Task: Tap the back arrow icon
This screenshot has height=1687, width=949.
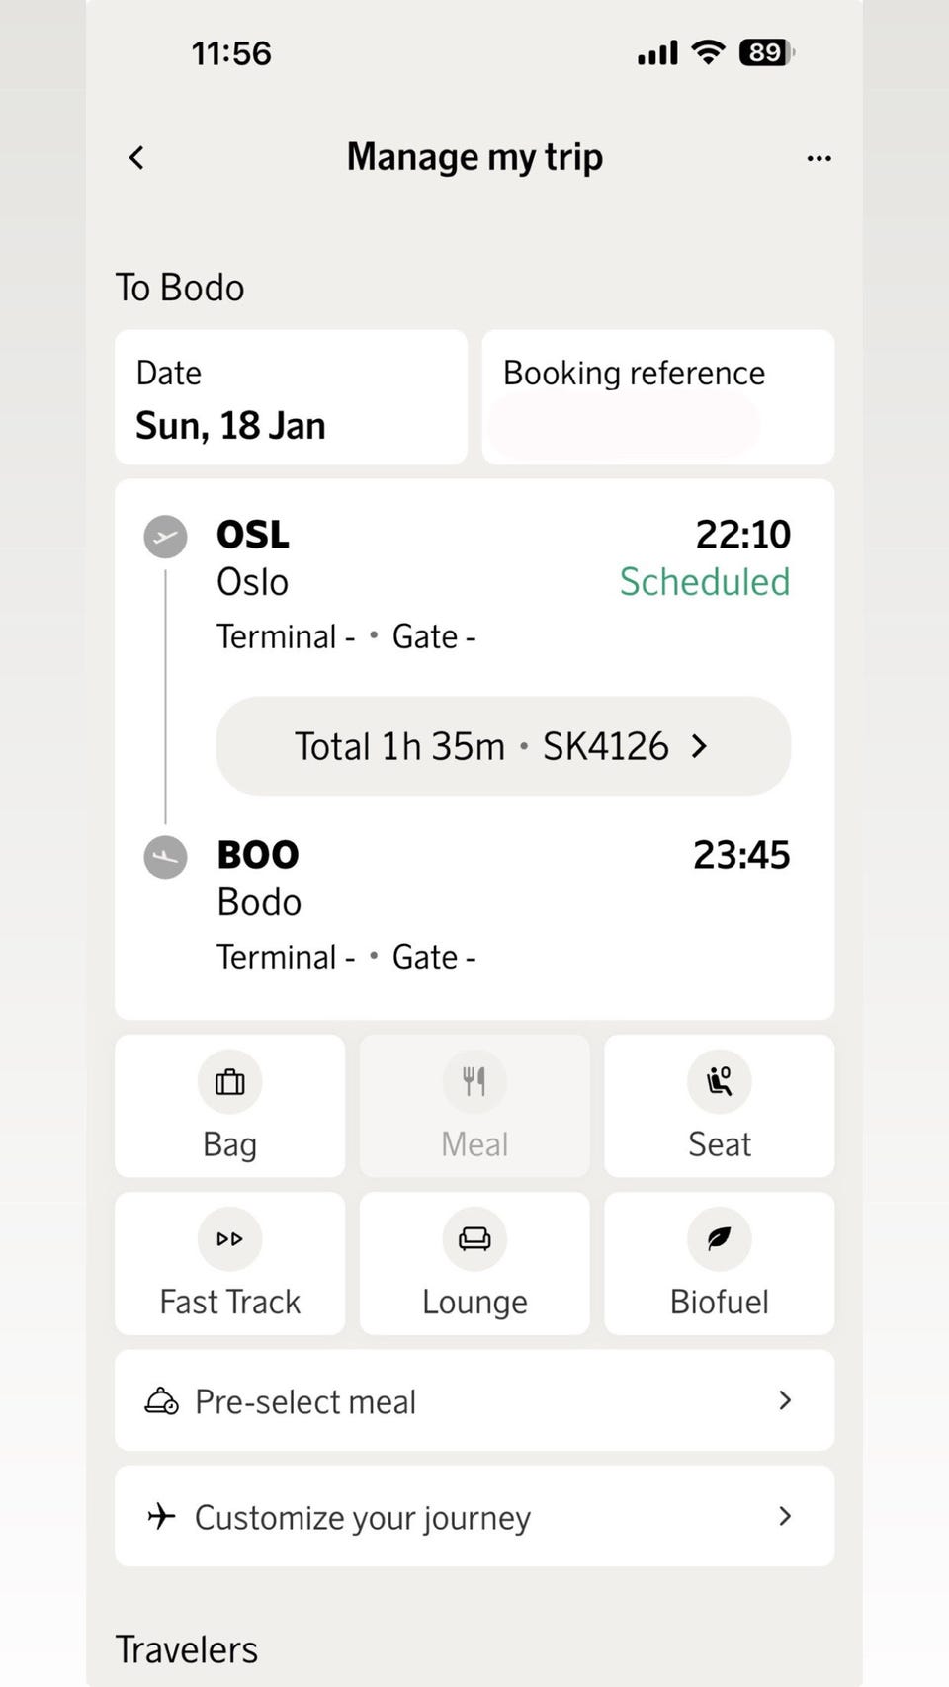Action: [136, 157]
